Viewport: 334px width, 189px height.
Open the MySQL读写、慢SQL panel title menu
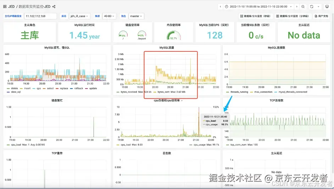click(57, 48)
